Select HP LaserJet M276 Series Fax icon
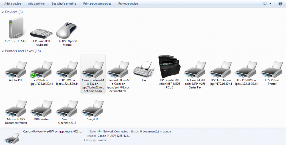 [x=195, y=69]
